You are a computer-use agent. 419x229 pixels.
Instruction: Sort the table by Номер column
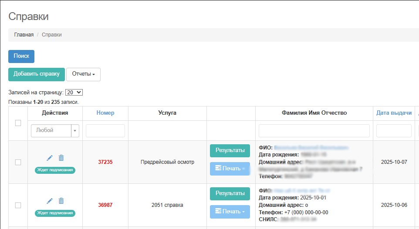(105, 113)
